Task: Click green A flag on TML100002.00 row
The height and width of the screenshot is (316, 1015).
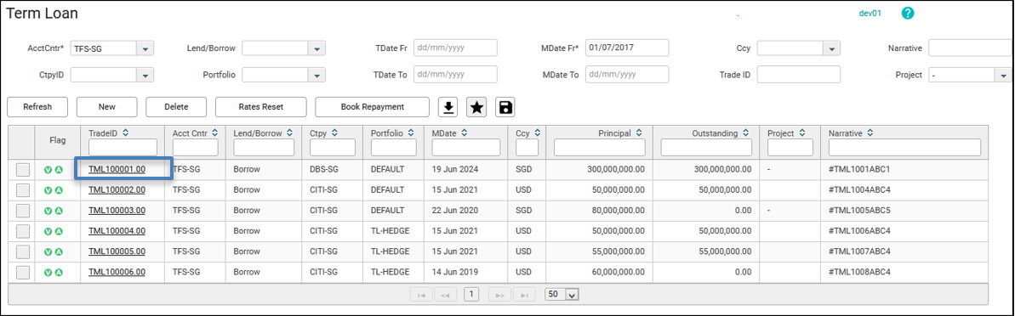Action: coord(58,190)
